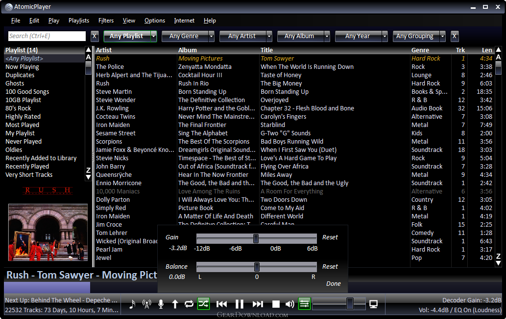
Task: Click Done in the gain panel
Action: [334, 284]
